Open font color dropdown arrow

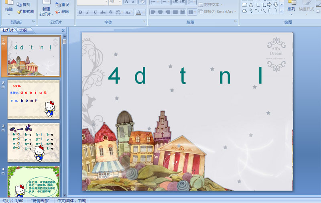[x=144, y=12]
